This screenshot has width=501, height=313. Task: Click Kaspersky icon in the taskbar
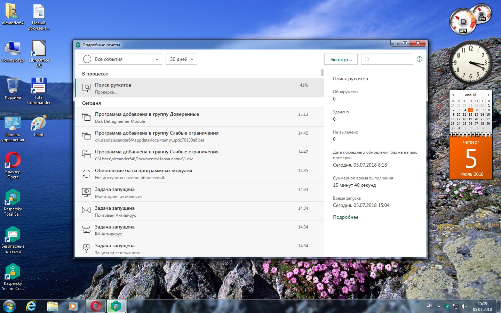116,306
